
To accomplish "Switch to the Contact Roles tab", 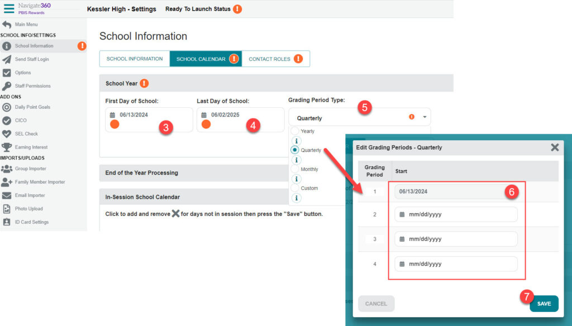I will tap(276, 59).
